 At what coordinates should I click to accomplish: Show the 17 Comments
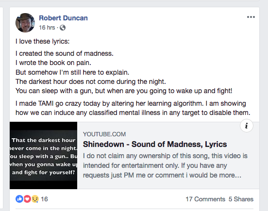205,199
